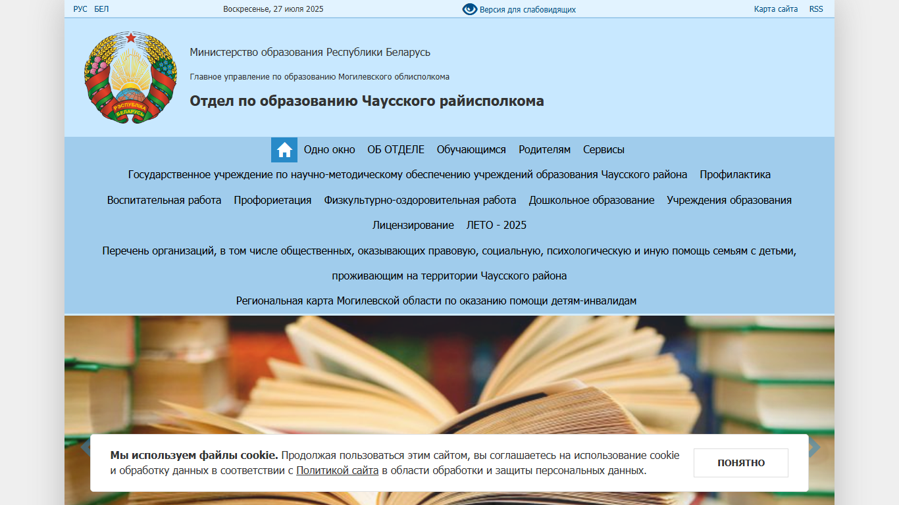
Task: Click title Отдел по образованию Чаусского райисполкома
Action: [x=367, y=101]
